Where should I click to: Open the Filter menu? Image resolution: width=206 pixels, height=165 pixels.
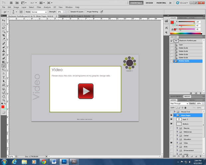39,7
